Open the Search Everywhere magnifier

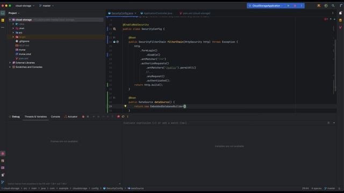point(333,6)
